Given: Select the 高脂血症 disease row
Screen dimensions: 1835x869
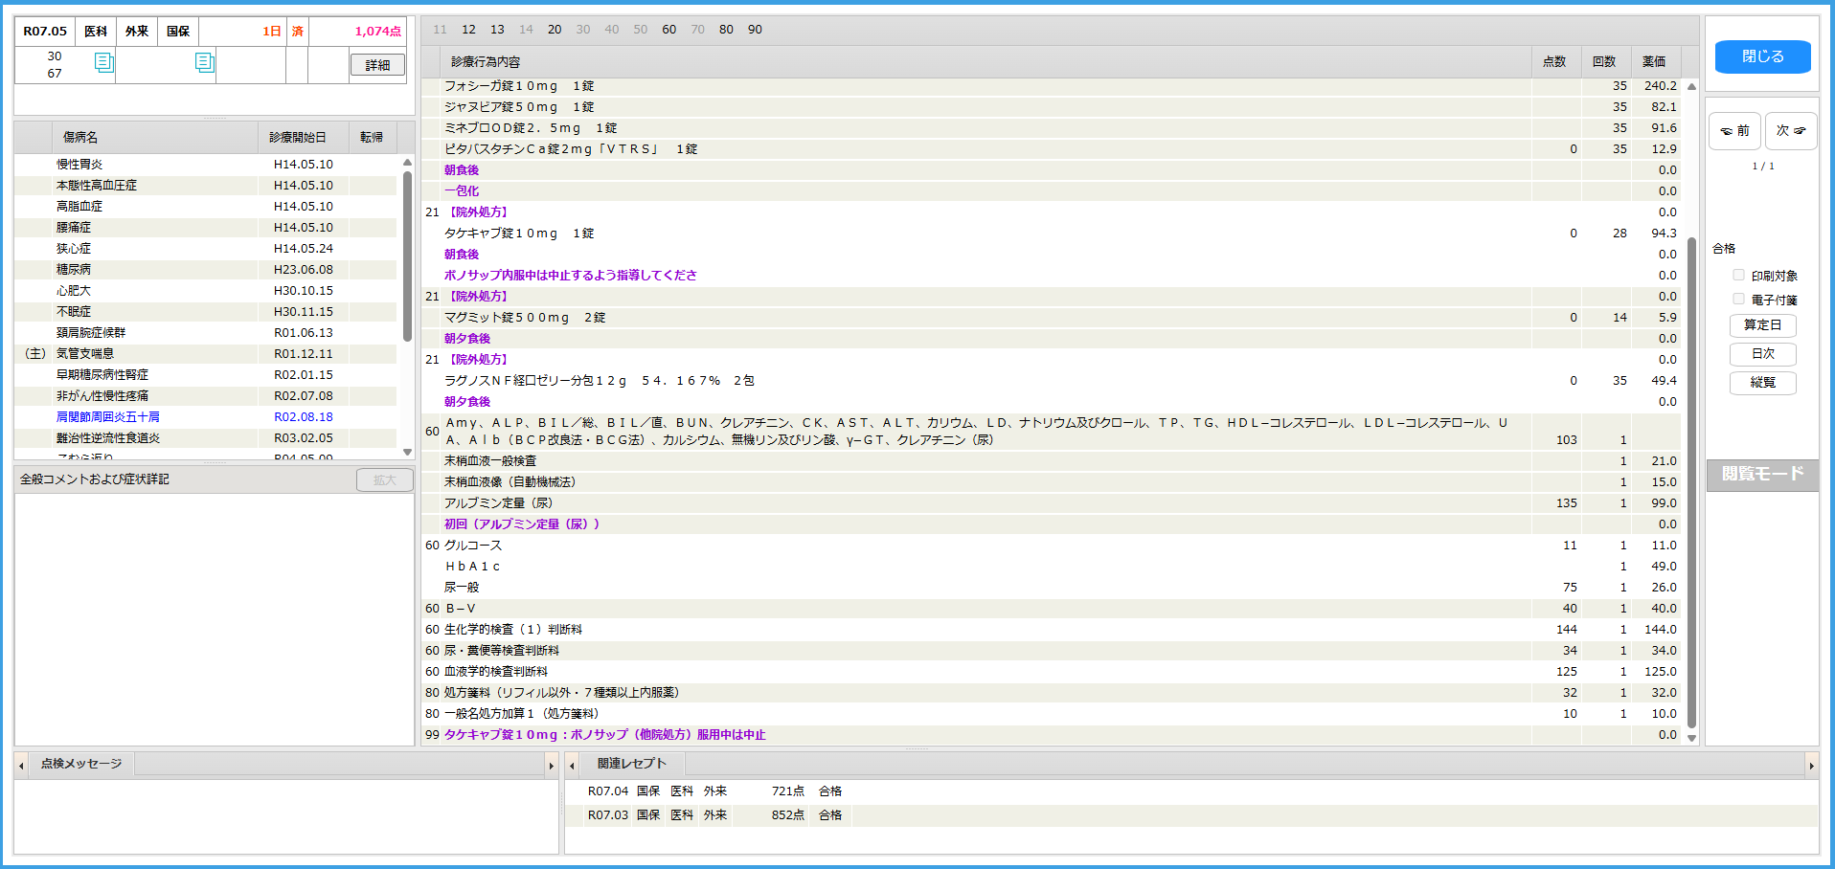Looking at the screenshot, I should point(206,207).
